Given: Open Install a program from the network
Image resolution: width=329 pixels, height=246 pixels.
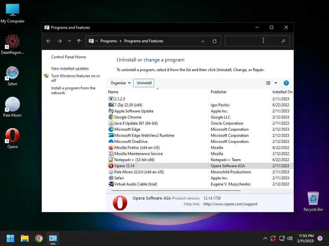Looking at the screenshot, I should coord(73,90).
